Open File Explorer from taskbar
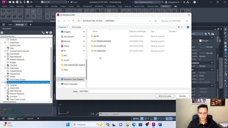Image resolution: width=228 pixels, height=128 pixels. click(128, 124)
